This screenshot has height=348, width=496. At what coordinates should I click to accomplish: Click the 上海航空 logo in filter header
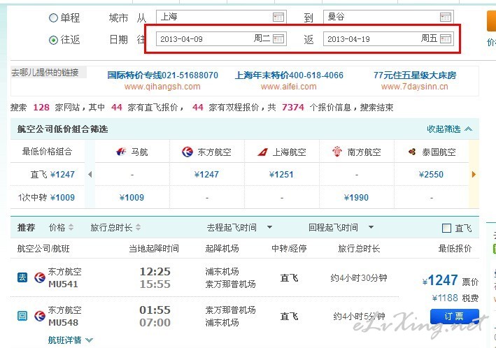tap(262, 152)
